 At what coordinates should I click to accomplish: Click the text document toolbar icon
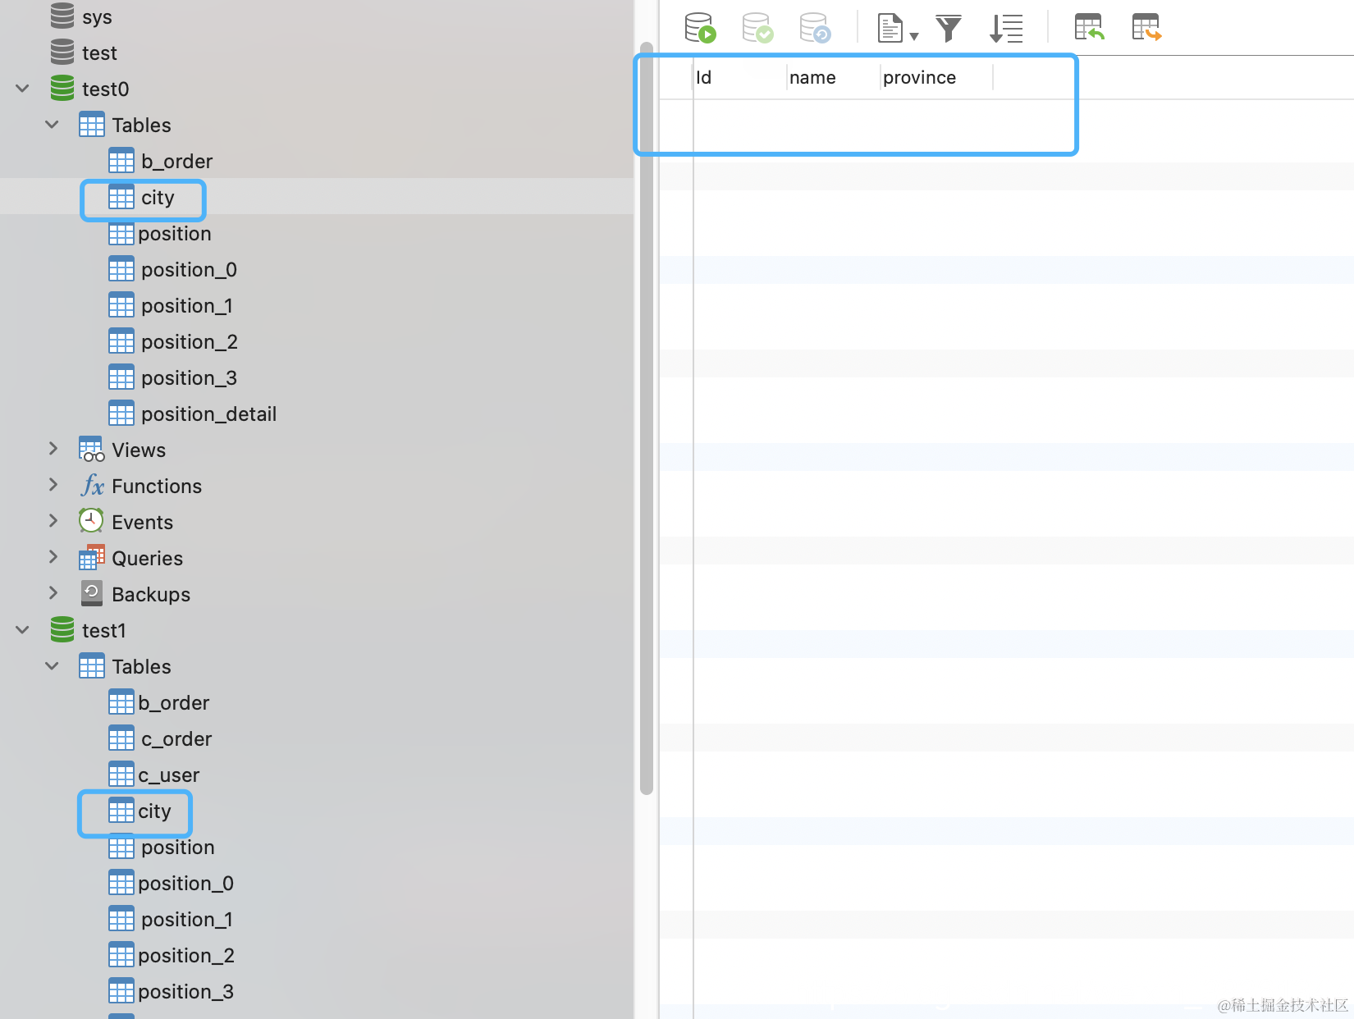(890, 28)
